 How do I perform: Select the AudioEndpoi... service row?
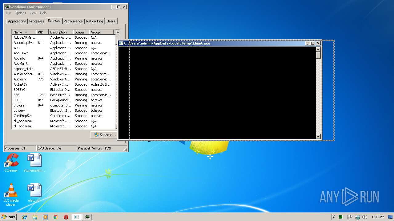click(63, 74)
